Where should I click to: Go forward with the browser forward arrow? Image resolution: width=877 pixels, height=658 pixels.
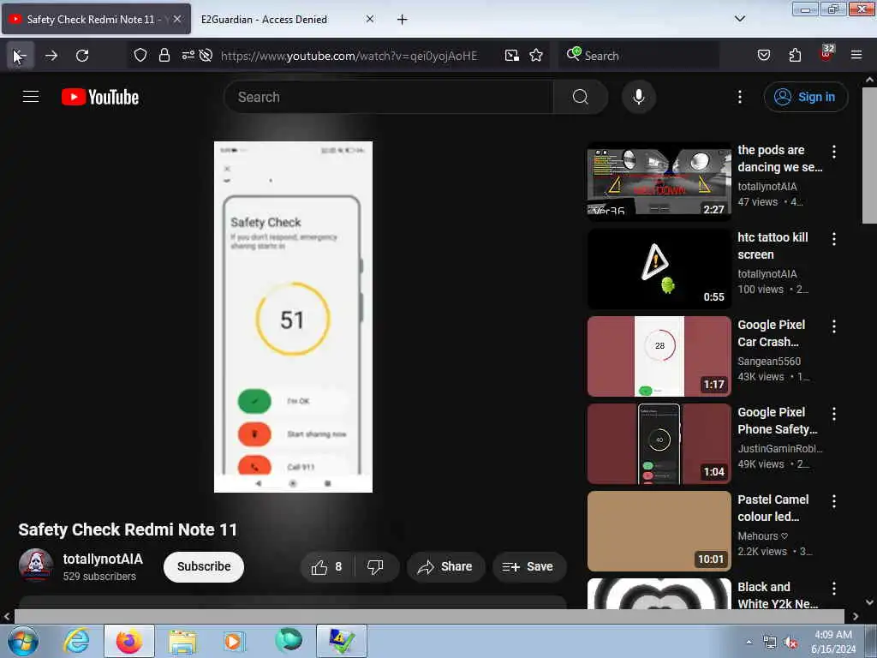(51, 56)
